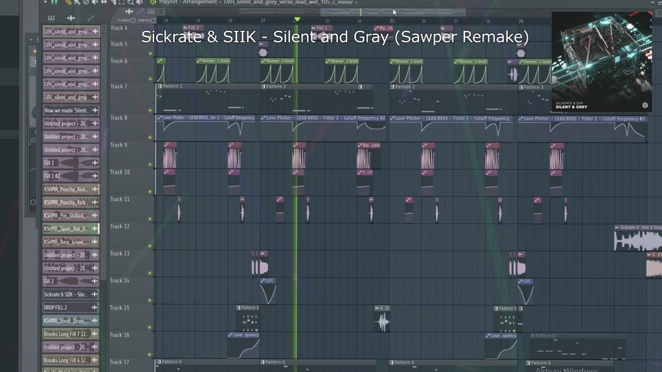The image size is (662, 372).
Task: Click the Silent & Grey album cover thumbnail
Action: pyautogui.click(x=601, y=62)
